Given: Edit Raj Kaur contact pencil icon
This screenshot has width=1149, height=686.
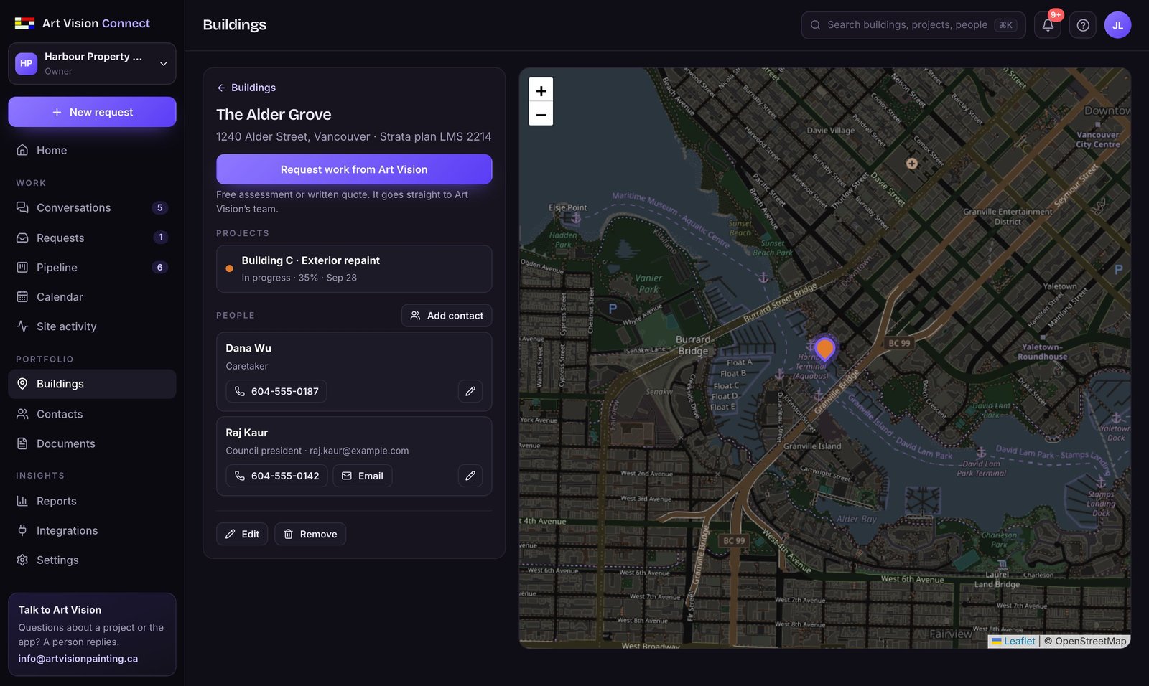Looking at the screenshot, I should 470,476.
